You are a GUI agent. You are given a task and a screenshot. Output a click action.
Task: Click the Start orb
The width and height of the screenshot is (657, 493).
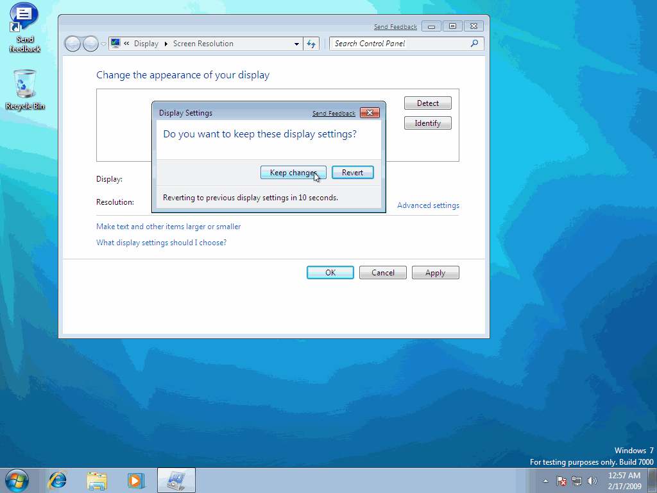click(x=16, y=480)
